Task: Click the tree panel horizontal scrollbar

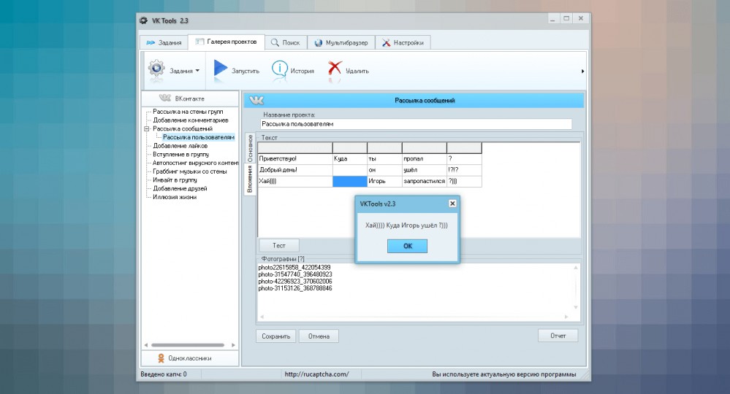Action: [188, 345]
